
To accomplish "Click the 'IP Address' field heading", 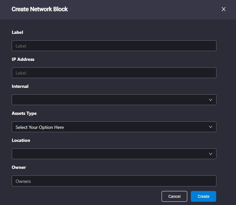I will point(23,59).
